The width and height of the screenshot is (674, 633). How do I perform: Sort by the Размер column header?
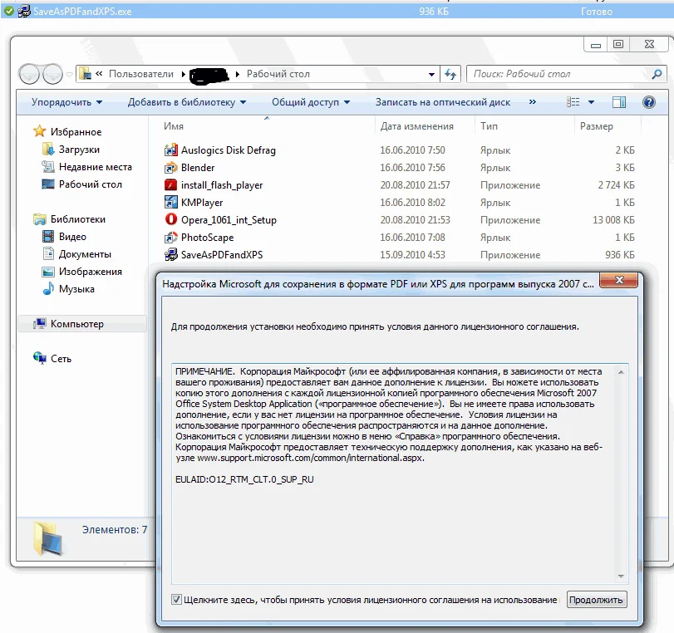tap(596, 126)
